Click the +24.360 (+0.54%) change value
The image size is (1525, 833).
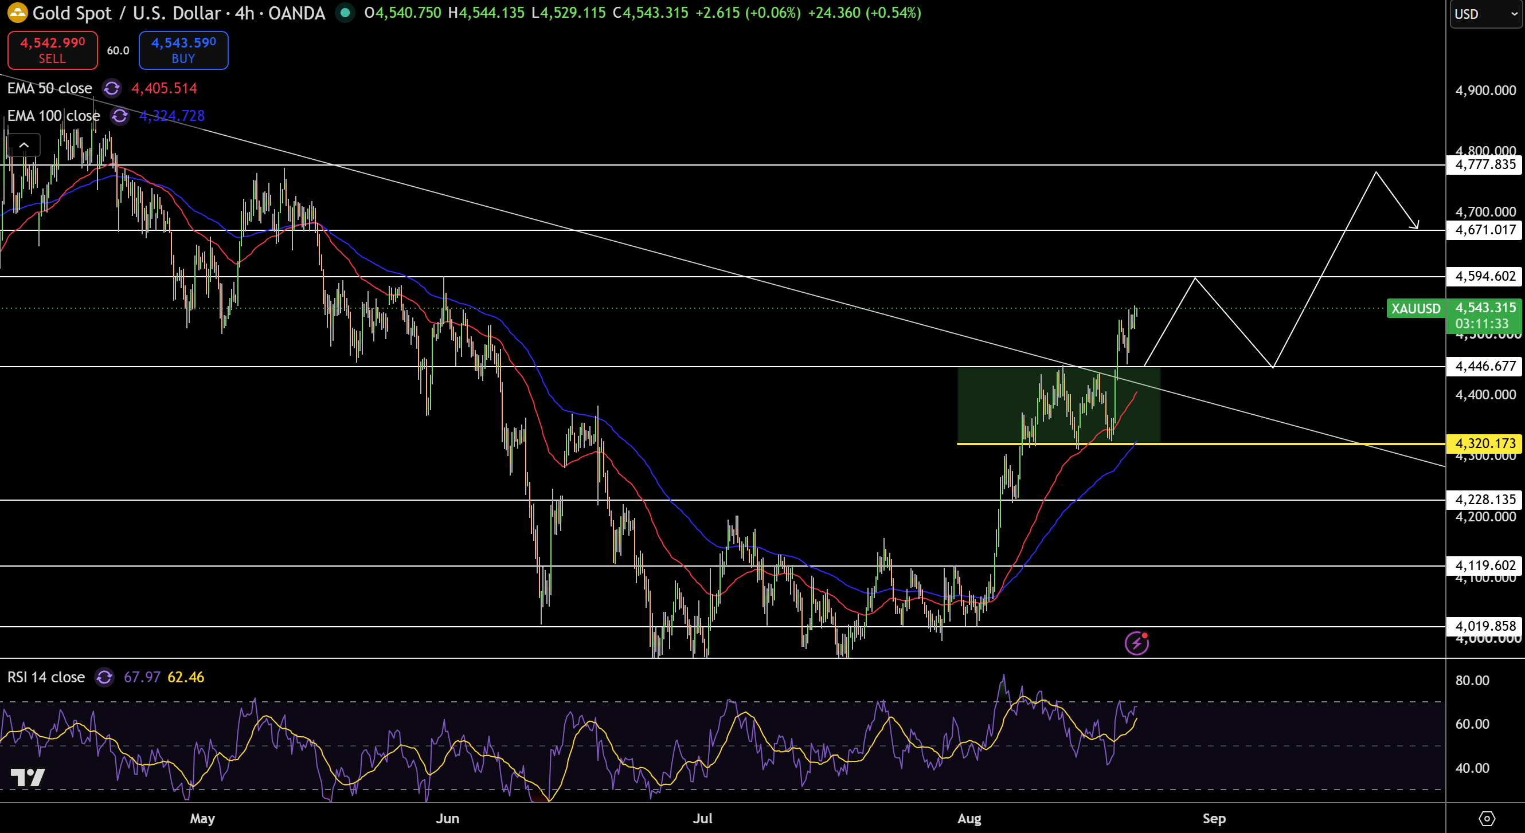tap(865, 13)
